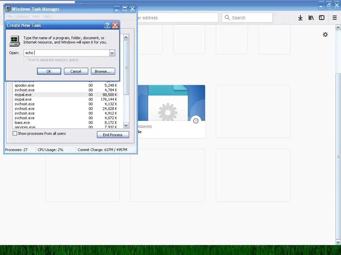
Task: Click the Processes: 27 status text
Action: coord(16,150)
